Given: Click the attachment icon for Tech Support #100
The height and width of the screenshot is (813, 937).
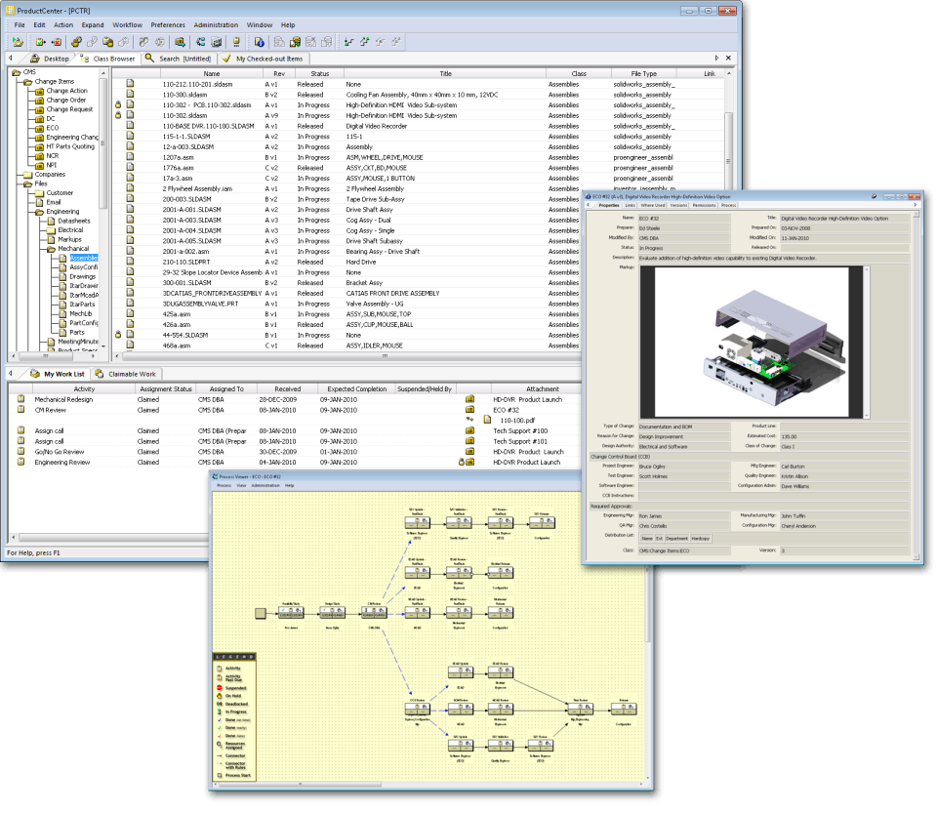Looking at the screenshot, I should (x=469, y=431).
